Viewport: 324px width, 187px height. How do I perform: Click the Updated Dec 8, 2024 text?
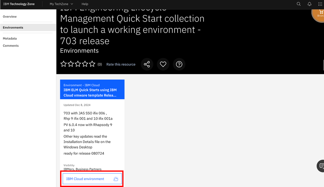pos(77,105)
